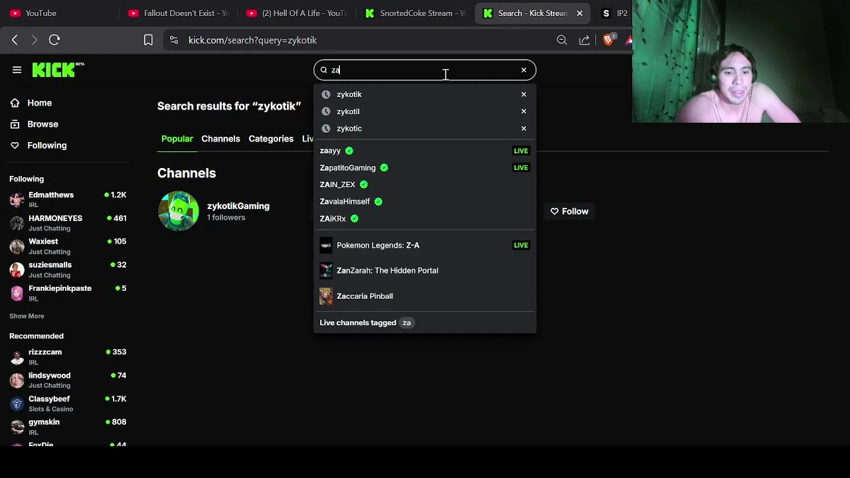
Task: Click the browser address bar URL
Action: pos(252,40)
